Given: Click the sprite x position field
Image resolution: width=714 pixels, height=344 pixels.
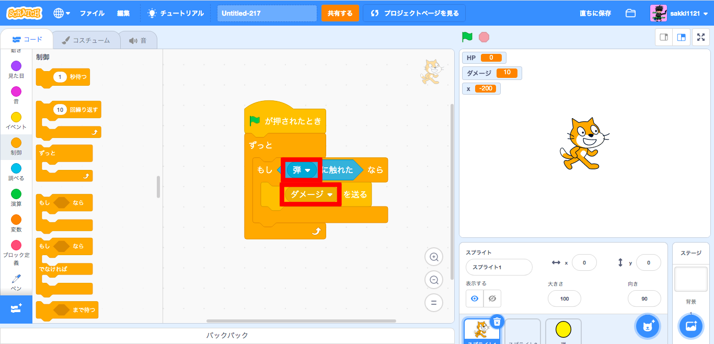Looking at the screenshot, I should [584, 263].
